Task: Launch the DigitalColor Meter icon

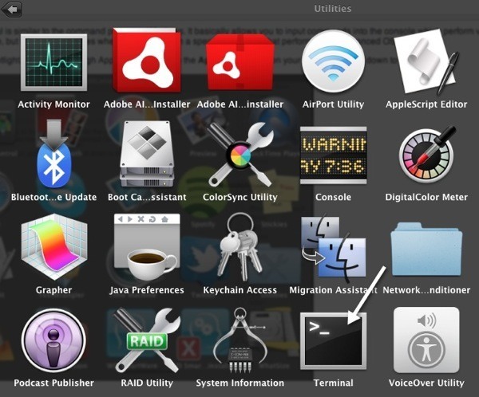Action: point(426,154)
